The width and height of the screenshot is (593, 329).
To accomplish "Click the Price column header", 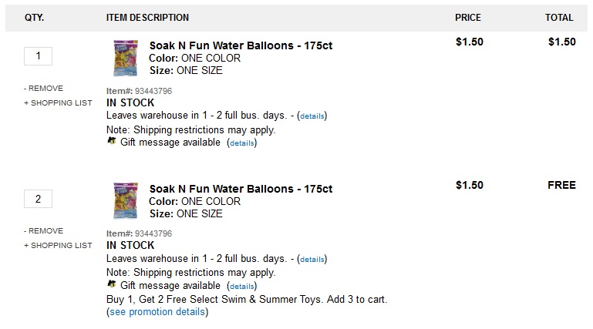I will click(x=468, y=18).
